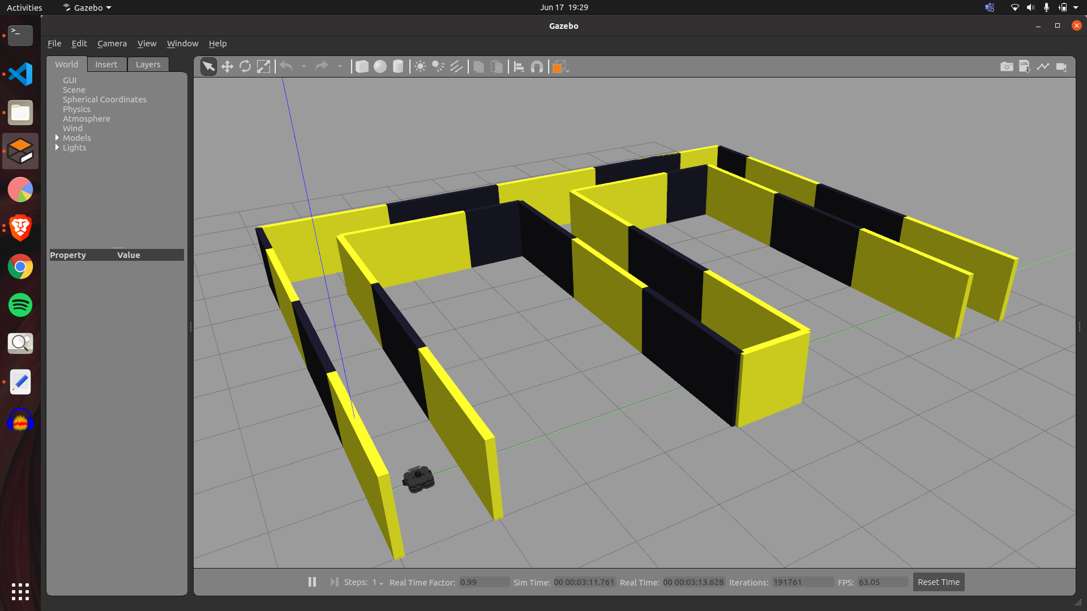This screenshot has width=1087, height=611.
Task: Show applications grid in dock
Action: tap(20, 592)
